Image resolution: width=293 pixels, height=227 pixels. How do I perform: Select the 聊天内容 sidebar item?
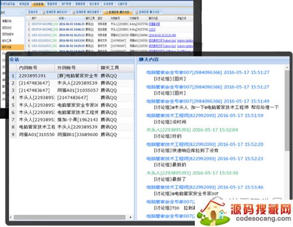(x=8, y=47)
